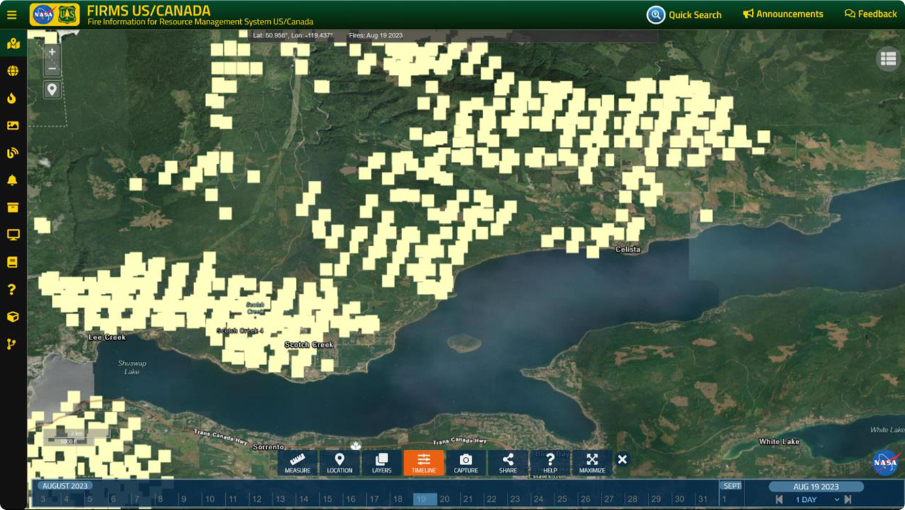Open the flame fire data icon
The height and width of the screenshot is (510, 905).
tap(12, 99)
